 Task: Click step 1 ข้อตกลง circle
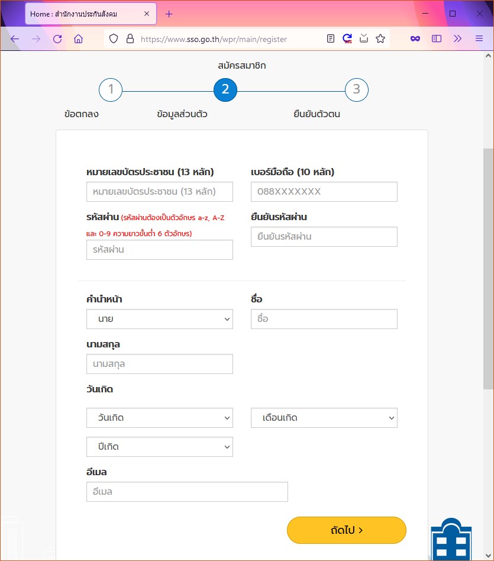click(111, 90)
